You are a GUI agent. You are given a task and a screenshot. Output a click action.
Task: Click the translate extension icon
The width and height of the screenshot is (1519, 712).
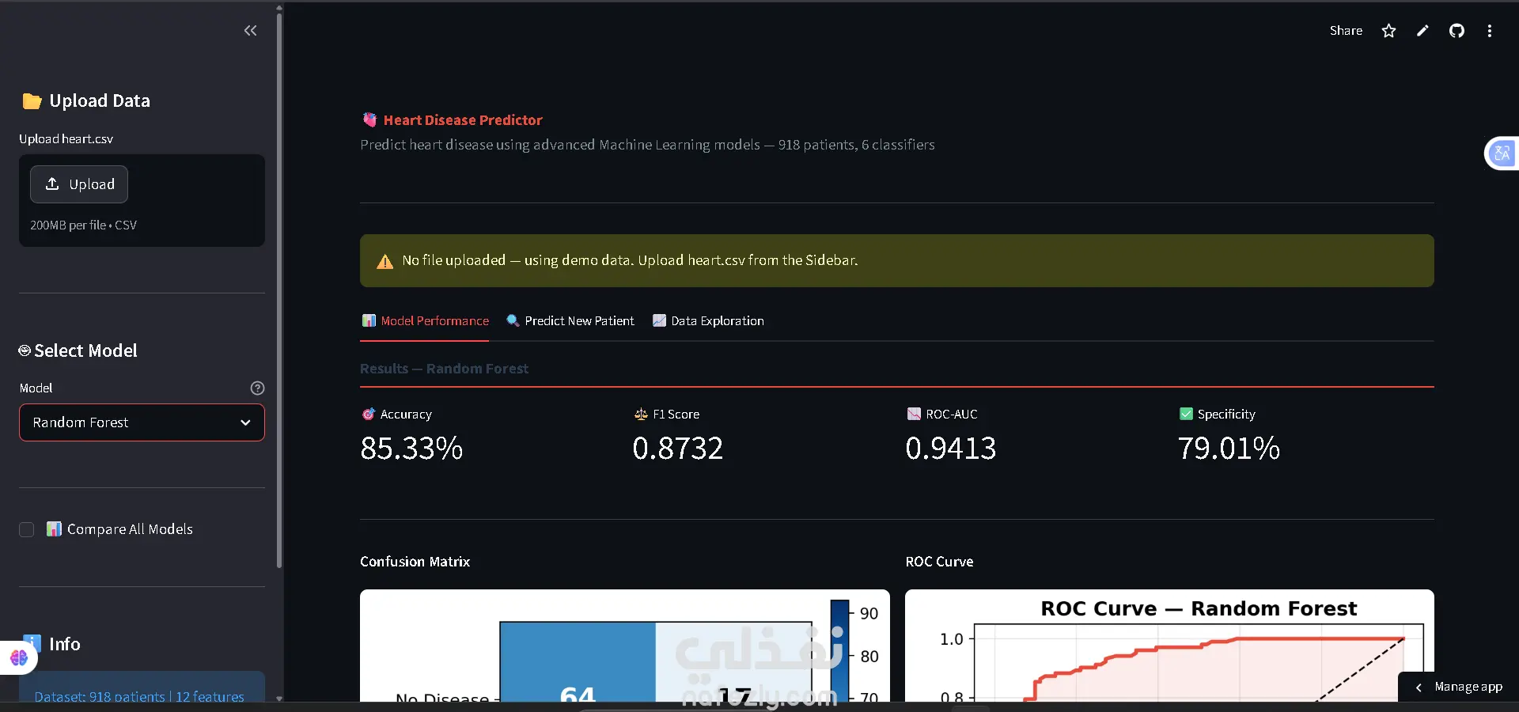point(1502,153)
